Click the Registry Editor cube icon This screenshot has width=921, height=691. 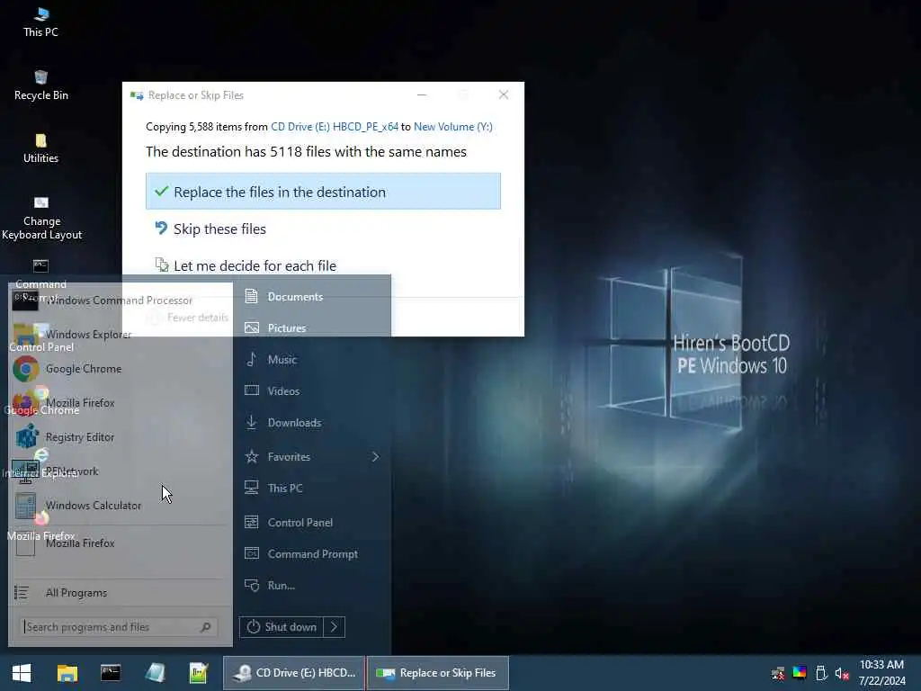26,437
